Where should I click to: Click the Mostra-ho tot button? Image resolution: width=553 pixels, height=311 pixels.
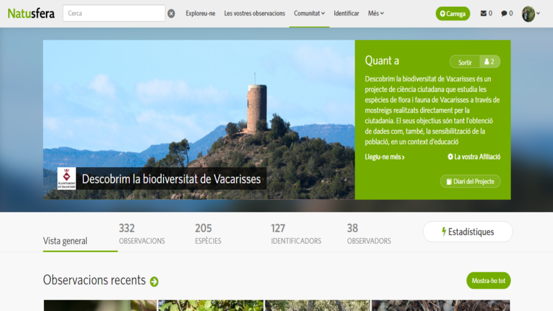[x=488, y=280]
